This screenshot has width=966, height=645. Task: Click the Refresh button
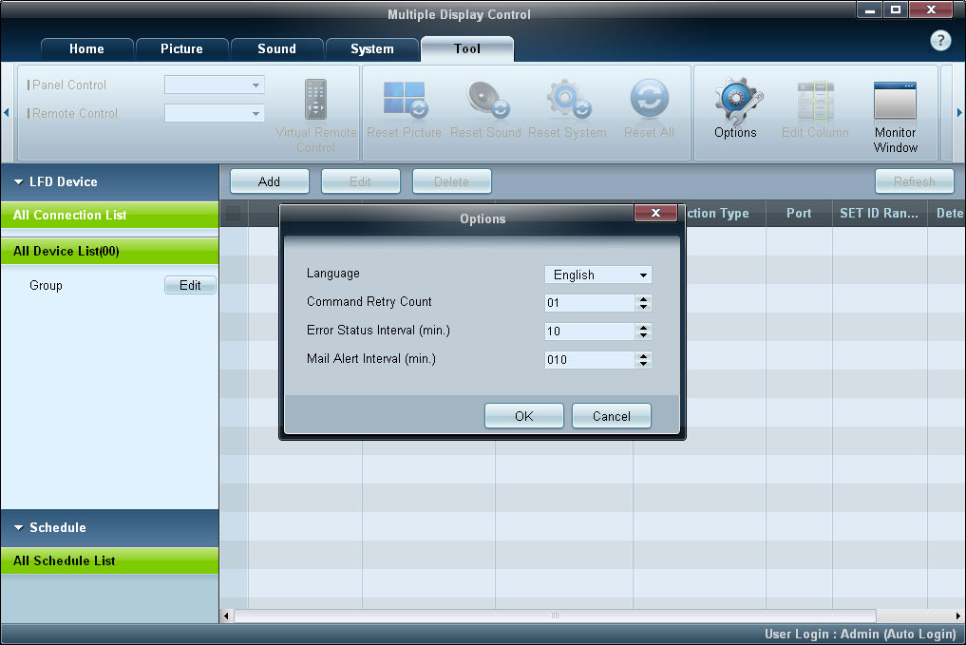(915, 181)
